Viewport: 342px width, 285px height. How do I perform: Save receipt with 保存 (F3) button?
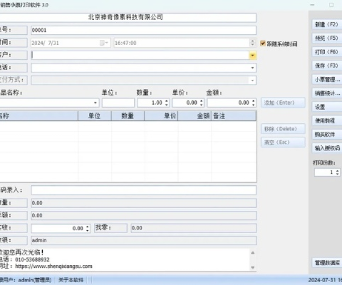pyautogui.click(x=327, y=66)
